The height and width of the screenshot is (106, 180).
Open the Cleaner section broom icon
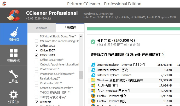(x=14, y=32)
